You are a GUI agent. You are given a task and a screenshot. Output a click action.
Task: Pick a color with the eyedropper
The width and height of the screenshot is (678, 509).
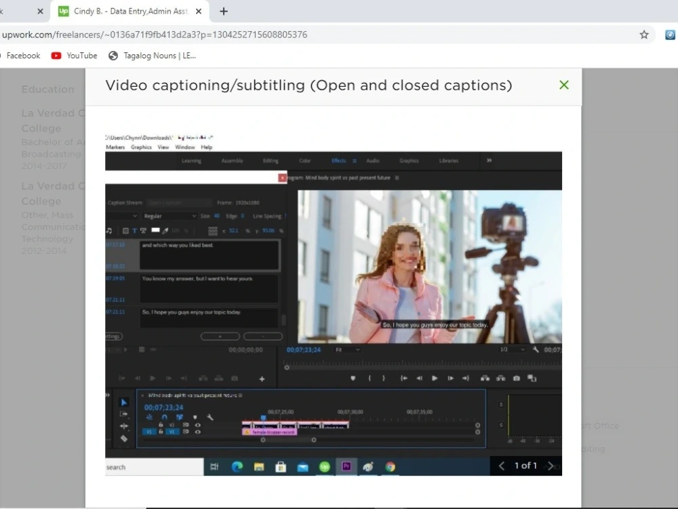165,231
